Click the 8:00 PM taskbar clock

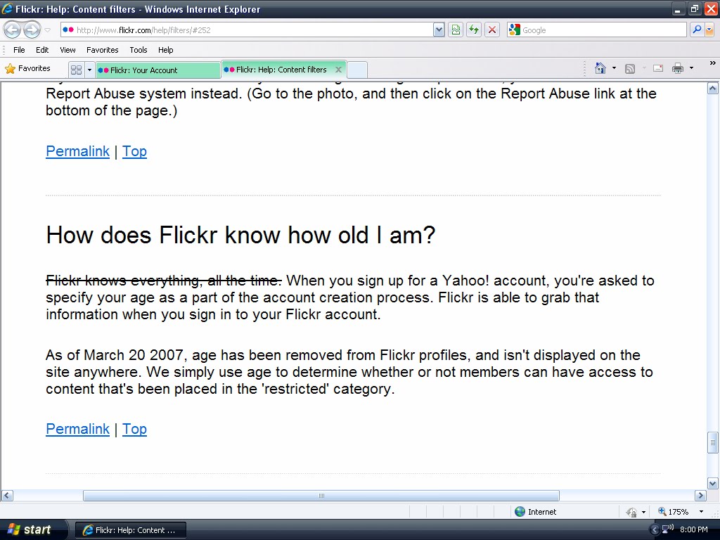694,530
